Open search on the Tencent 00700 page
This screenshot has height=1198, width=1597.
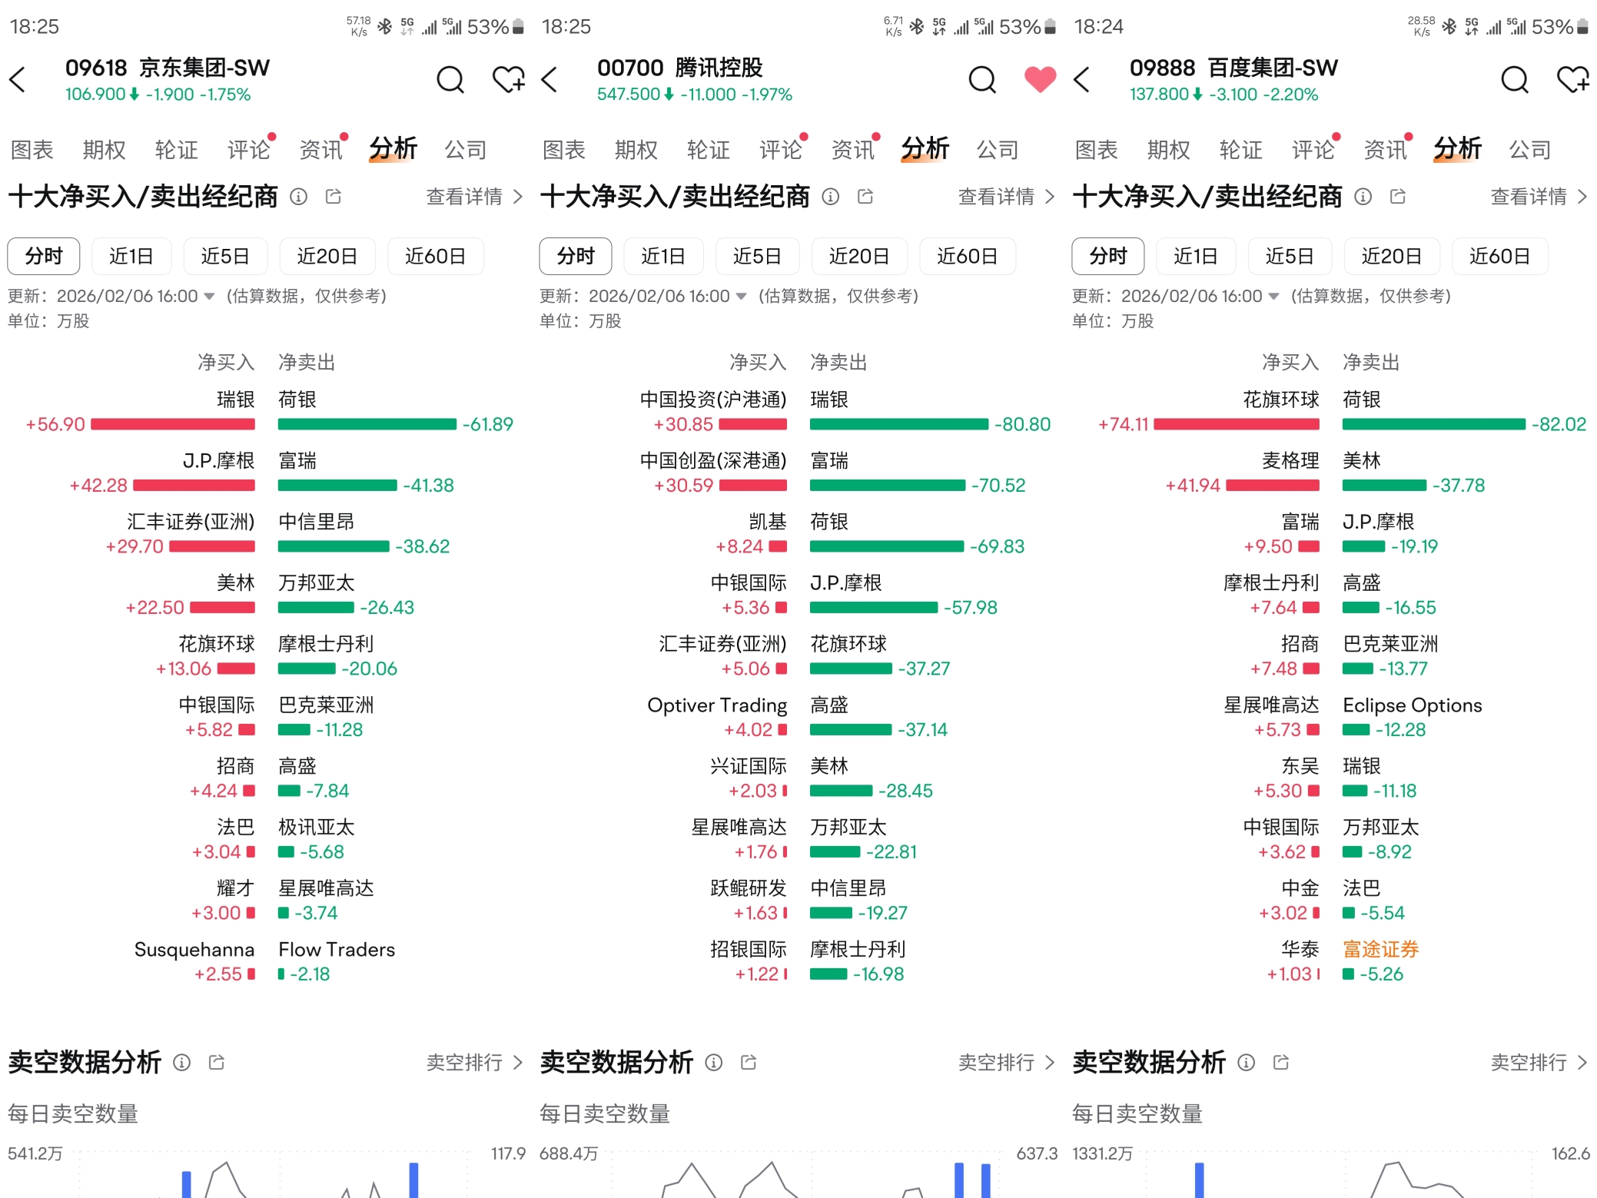[981, 79]
